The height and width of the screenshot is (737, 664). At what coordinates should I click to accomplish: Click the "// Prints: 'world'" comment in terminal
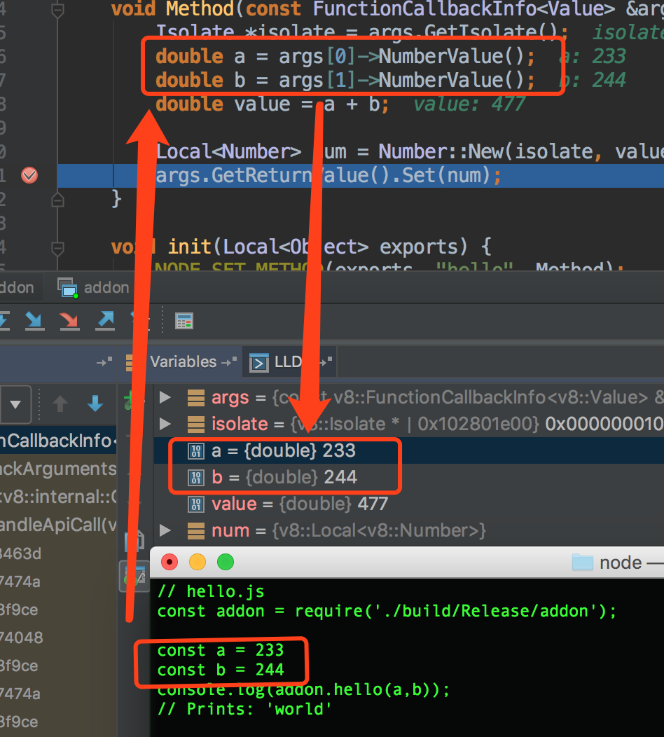click(244, 709)
